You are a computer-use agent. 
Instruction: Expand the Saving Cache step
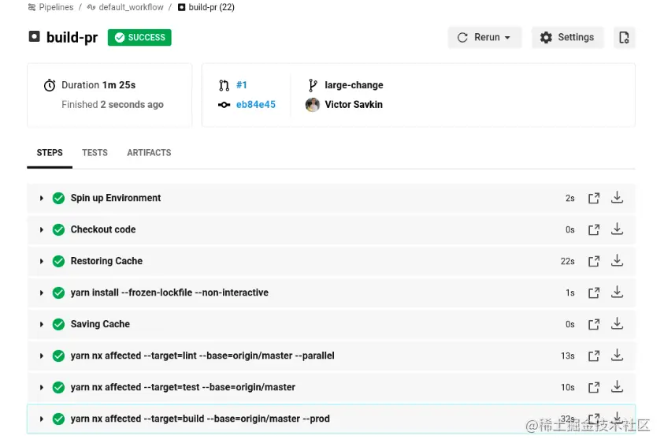click(42, 325)
